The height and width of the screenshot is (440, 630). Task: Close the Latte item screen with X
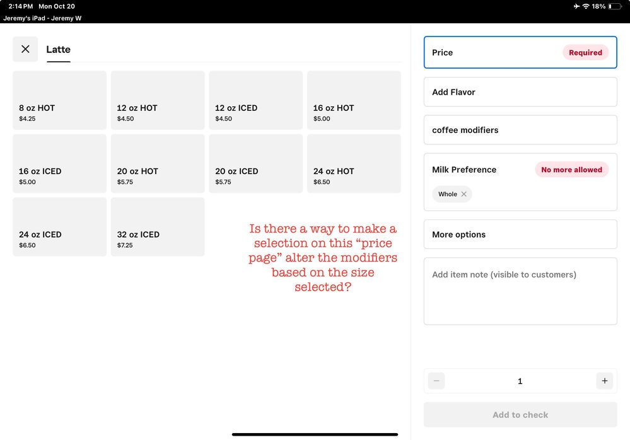point(25,49)
